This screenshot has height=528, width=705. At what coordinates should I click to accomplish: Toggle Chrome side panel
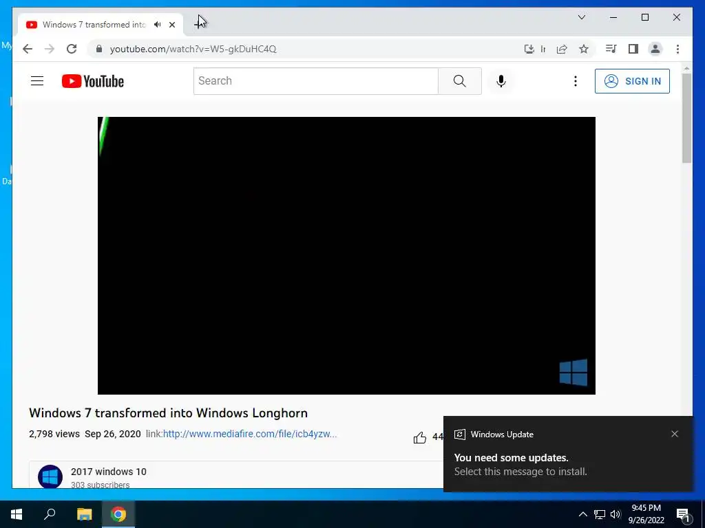633,49
